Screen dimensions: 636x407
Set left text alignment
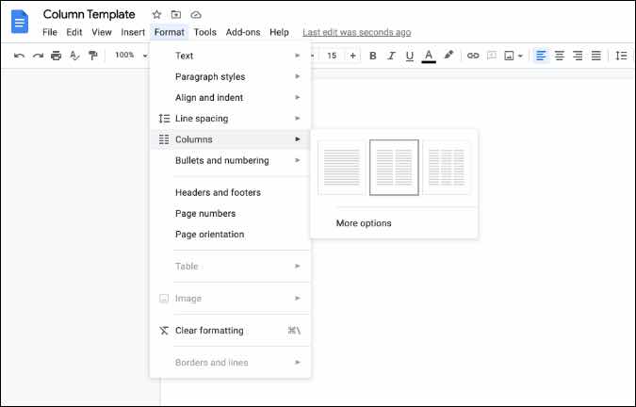click(541, 56)
